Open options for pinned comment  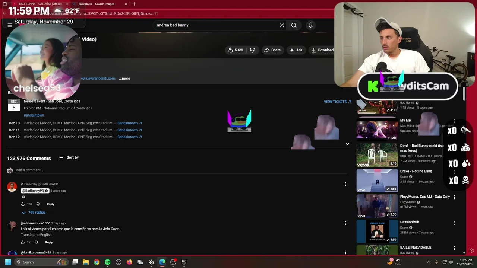tap(345, 184)
